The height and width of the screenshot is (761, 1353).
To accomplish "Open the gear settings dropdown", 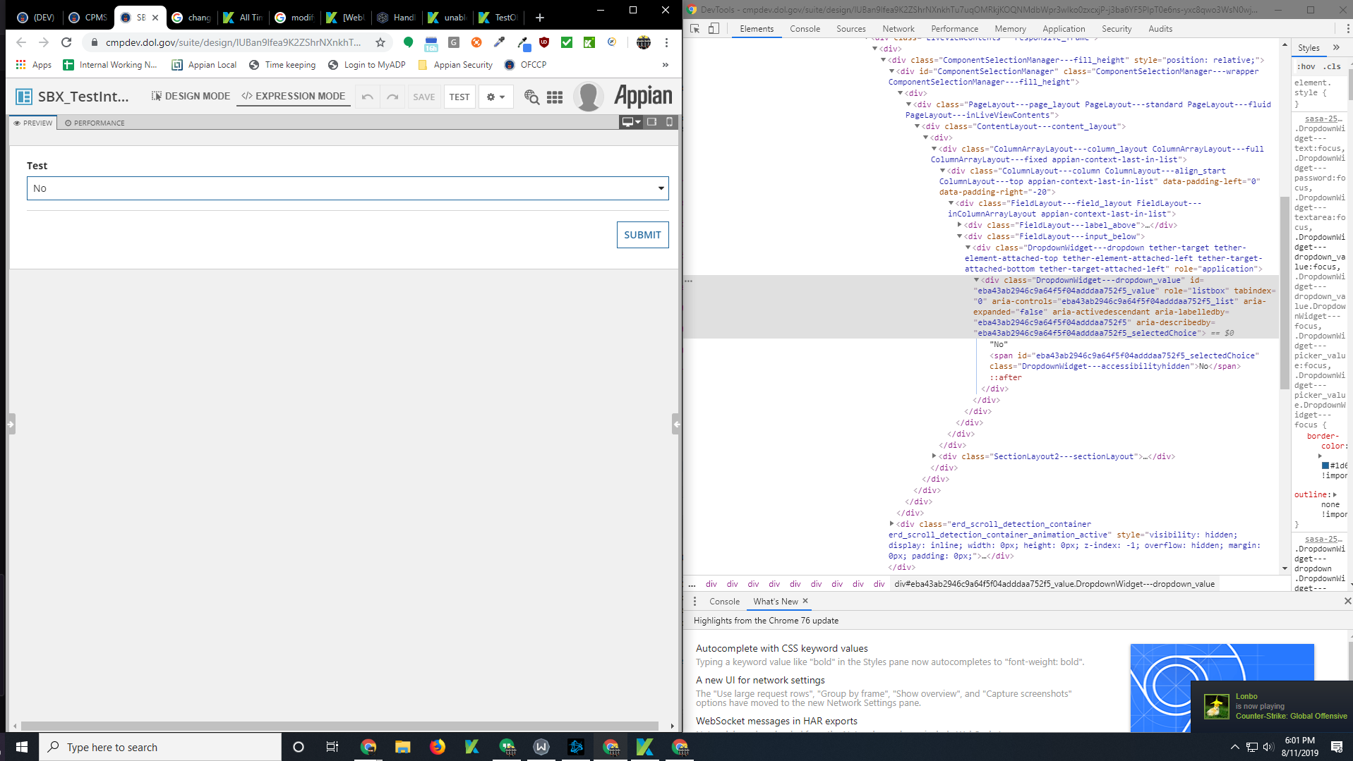I will (x=495, y=97).
